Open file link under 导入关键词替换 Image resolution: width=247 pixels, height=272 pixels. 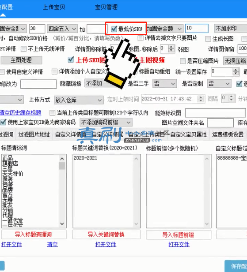[x=106, y=245]
